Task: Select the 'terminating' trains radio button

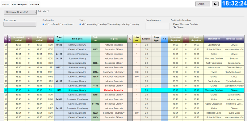Action: point(85,24)
